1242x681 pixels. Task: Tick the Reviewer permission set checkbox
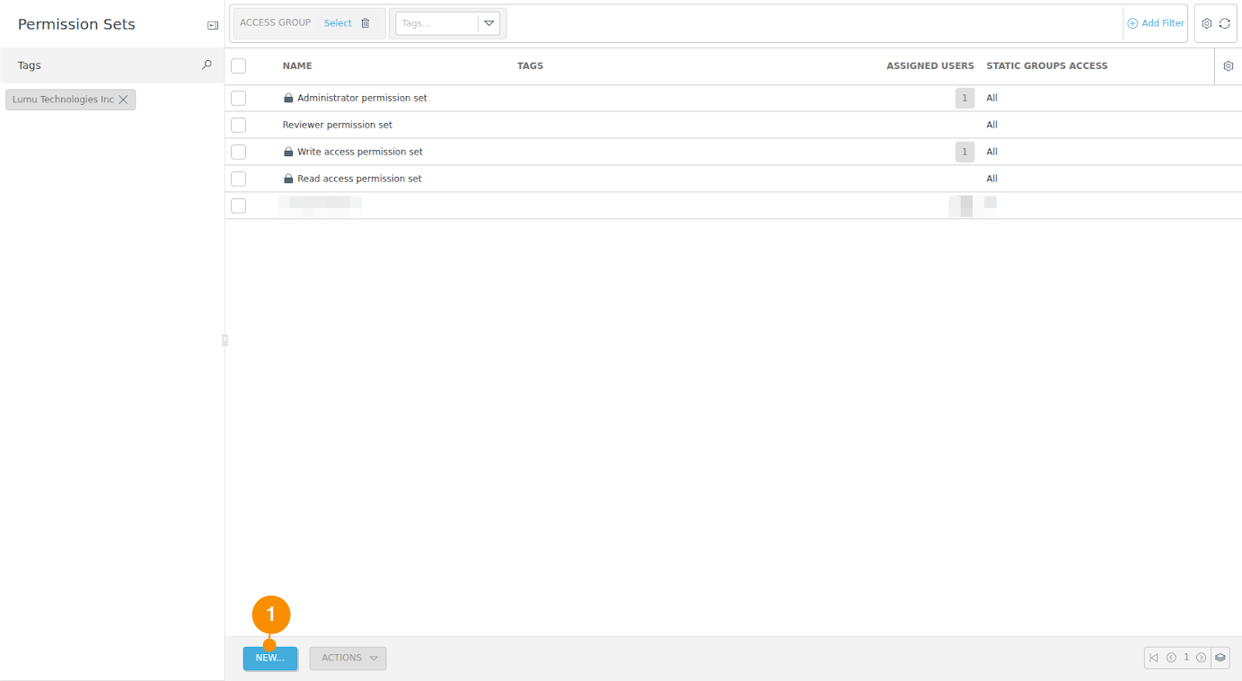point(238,125)
